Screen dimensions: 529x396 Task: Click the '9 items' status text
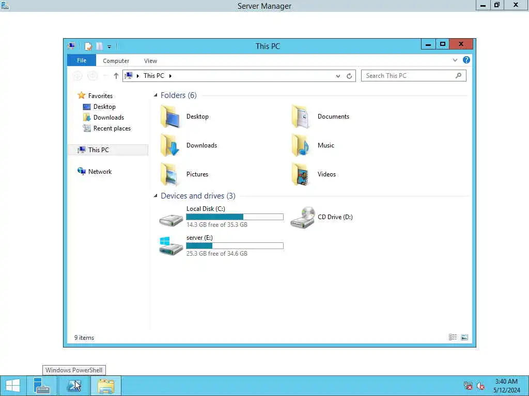[x=84, y=337]
